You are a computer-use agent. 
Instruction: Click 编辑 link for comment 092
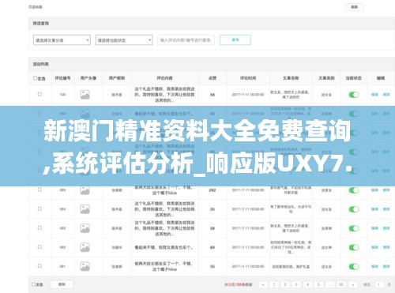[x=374, y=247]
